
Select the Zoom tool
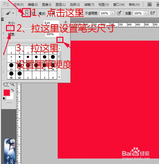(x=12, y=84)
